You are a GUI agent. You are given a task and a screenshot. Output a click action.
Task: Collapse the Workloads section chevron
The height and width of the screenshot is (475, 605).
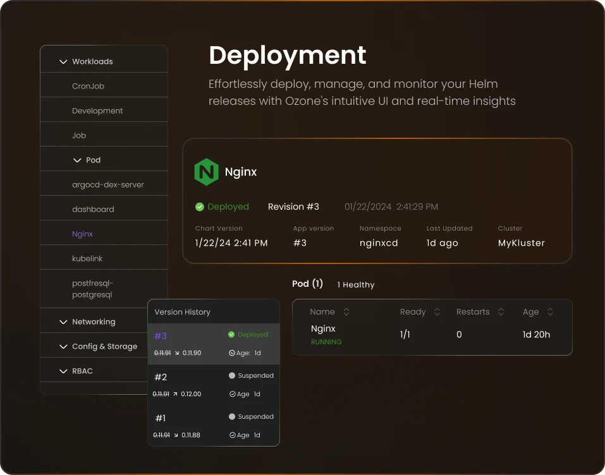pyautogui.click(x=63, y=62)
